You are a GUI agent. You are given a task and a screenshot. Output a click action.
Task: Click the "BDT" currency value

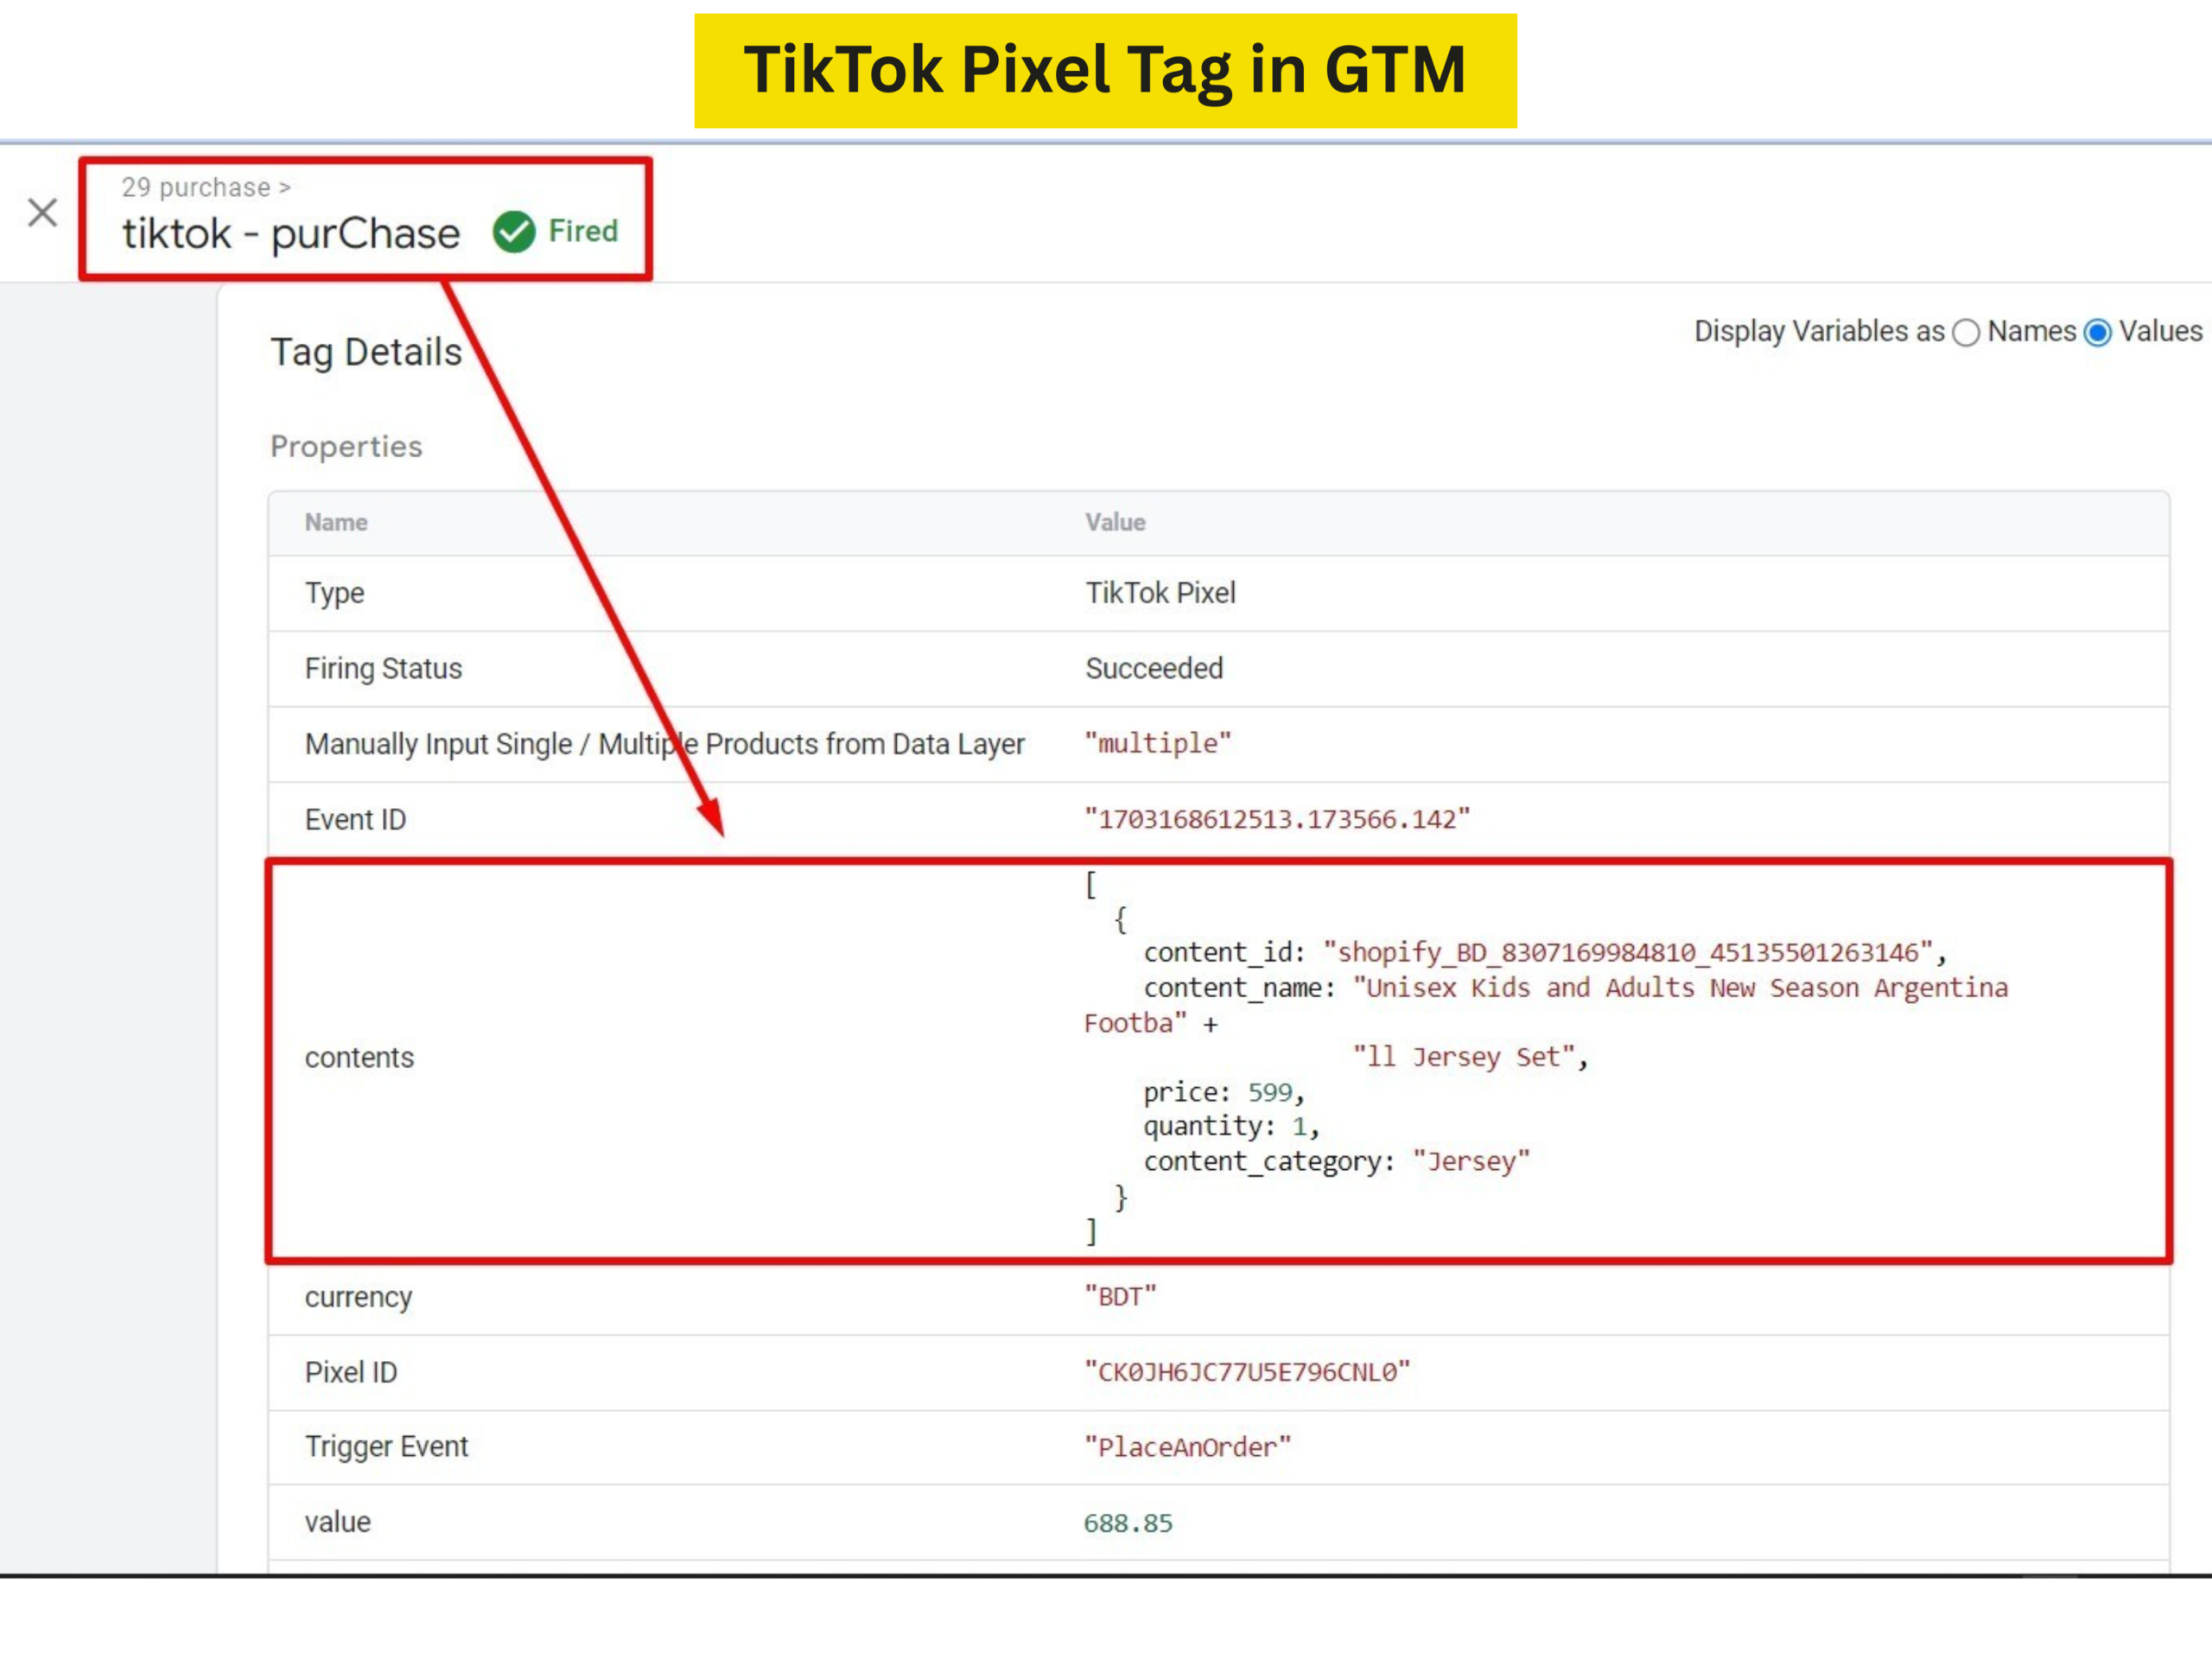1120,1296
